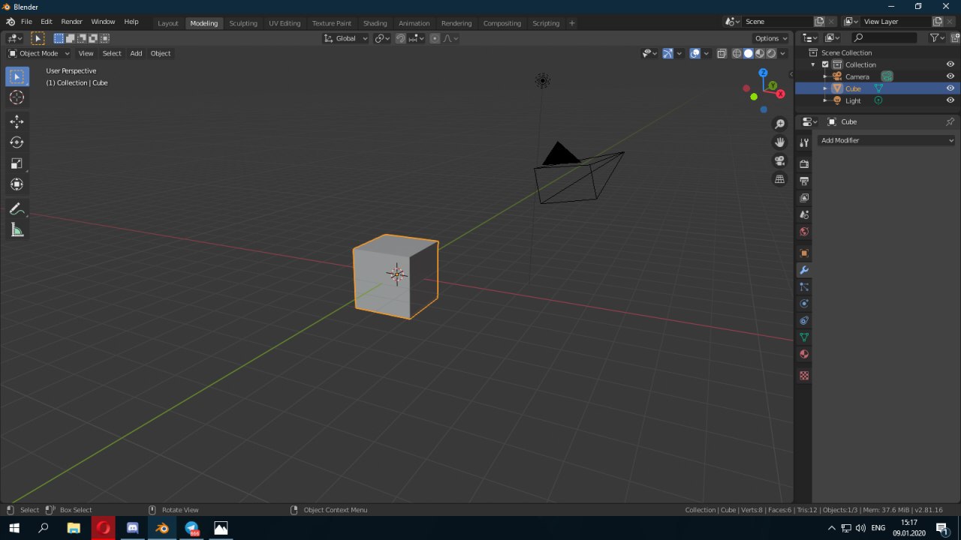Open the viewport Object menu
The width and height of the screenshot is (961, 540).
[161, 53]
